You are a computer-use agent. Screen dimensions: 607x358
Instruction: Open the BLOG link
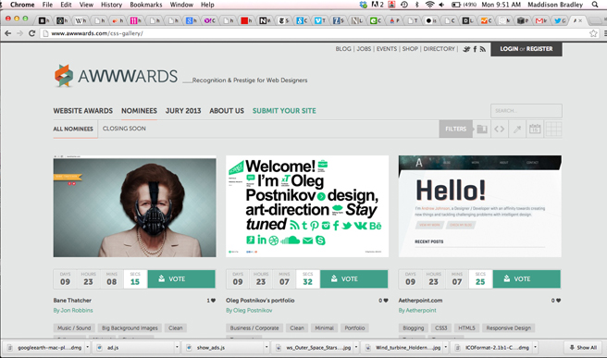pos(343,49)
